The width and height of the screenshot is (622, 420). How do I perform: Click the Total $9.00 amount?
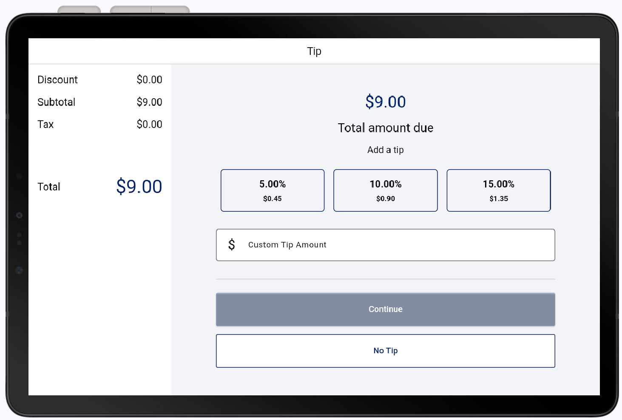click(x=139, y=186)
